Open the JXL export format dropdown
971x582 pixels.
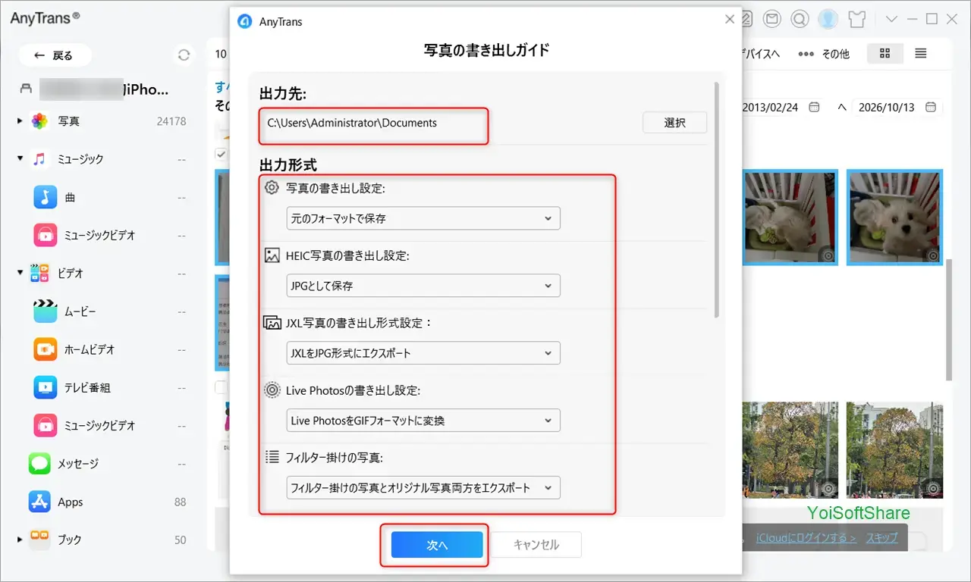tap(423, 353)
